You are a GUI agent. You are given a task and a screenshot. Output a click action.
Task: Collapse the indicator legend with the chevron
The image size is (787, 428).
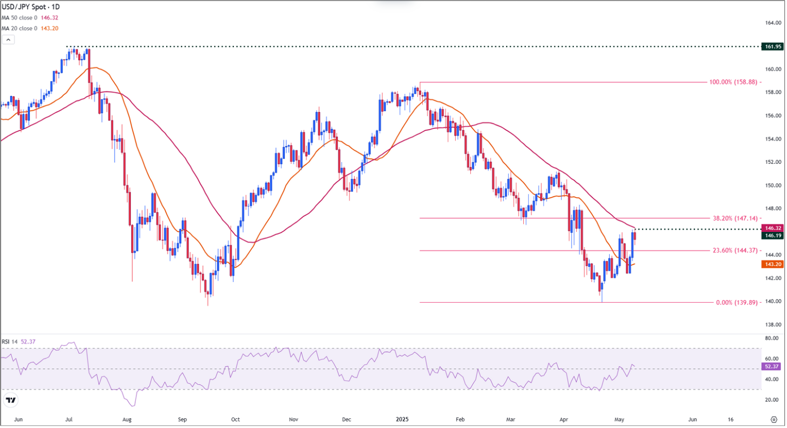tap(9, 39)
